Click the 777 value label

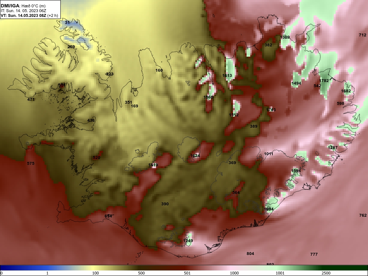coord(314,254)
